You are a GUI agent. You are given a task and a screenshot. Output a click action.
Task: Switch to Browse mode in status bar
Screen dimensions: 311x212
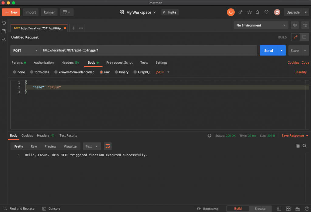[x=260, y=208]
